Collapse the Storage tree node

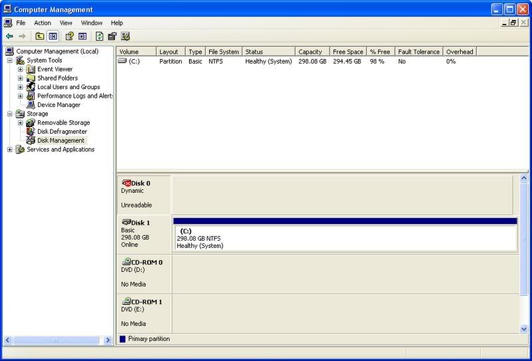pyautogui.click(x=10, y=114)
